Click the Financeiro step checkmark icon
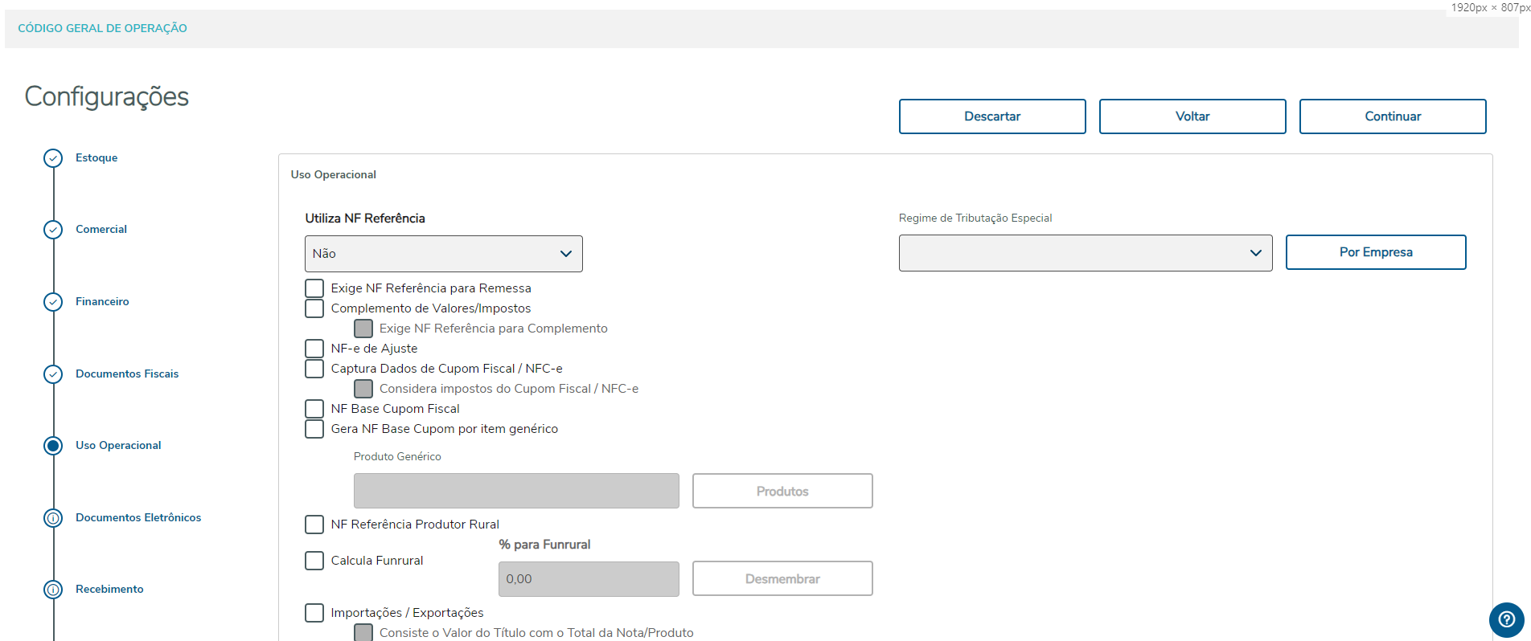This screenshot has width=1531, height=641. (53, 302)
